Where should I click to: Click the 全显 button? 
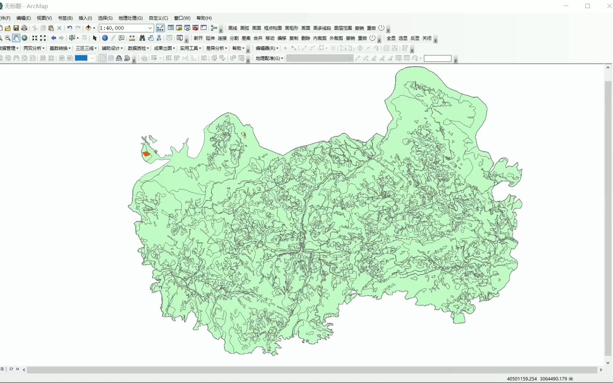click(x=391, y=38)
